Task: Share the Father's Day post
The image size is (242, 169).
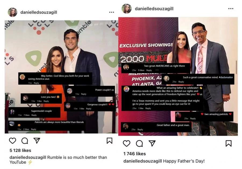Action: (x=152, y=143)
